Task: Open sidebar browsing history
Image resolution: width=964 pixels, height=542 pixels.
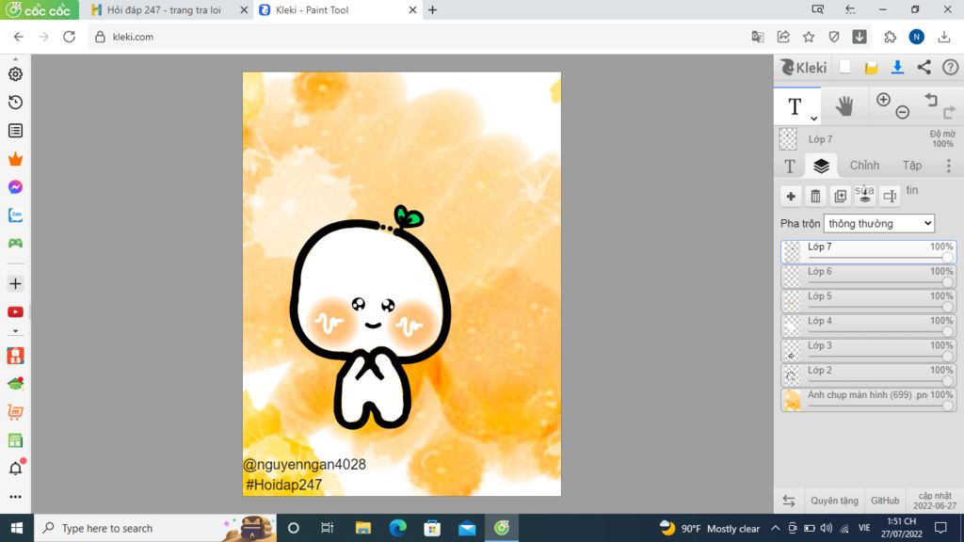Action: tap(15, 102)
